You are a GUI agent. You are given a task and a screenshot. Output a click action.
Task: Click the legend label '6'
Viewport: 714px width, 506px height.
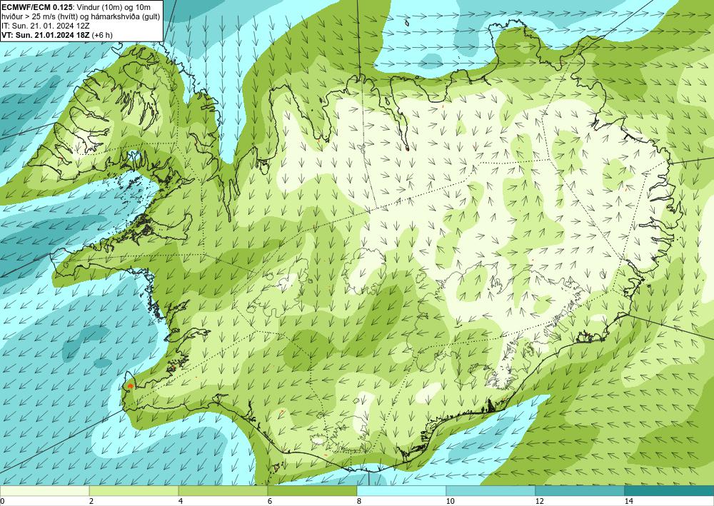[x=270, y=501]
